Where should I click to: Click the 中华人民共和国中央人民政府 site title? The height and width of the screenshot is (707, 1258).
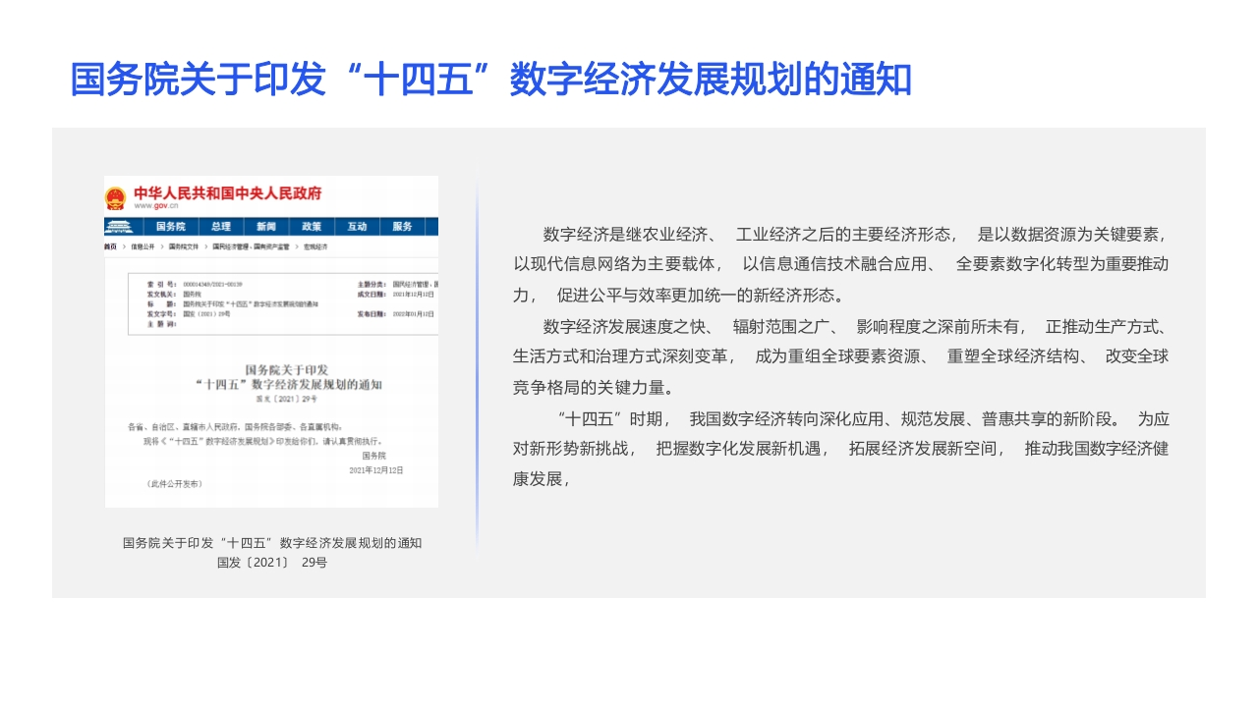pyautogui.click(x=227, y=192)
